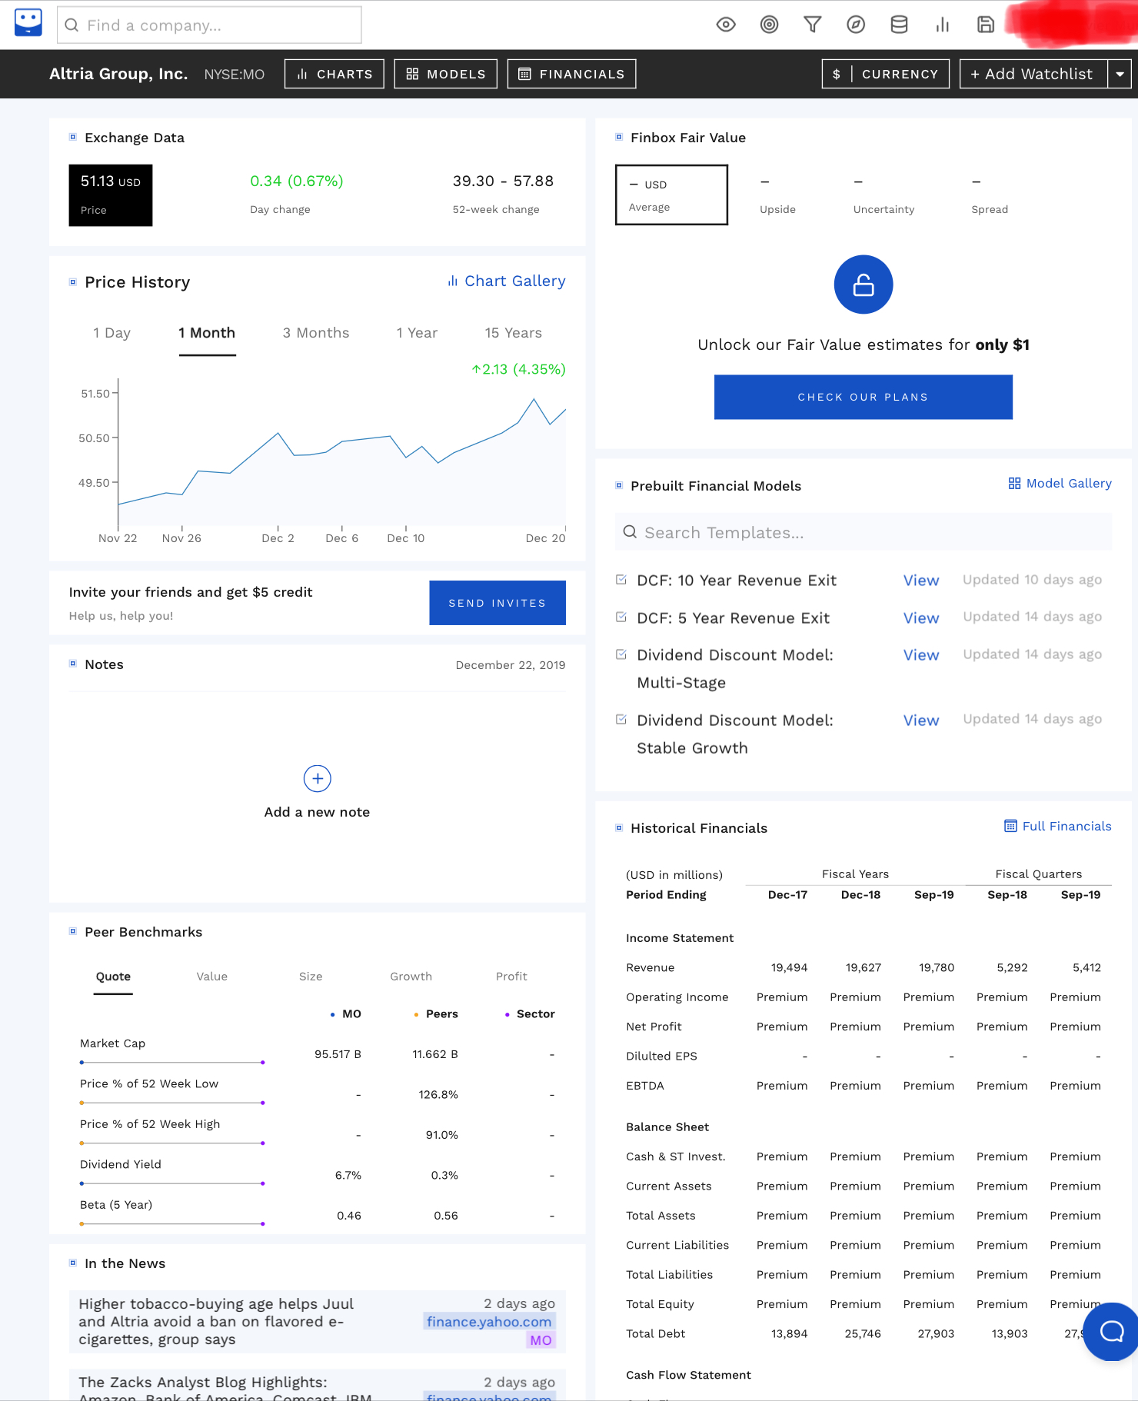The height and width of the screenshot is (1401, 1138).
Task: Click the target ideas icon in top bar
Action: [769, 25]
